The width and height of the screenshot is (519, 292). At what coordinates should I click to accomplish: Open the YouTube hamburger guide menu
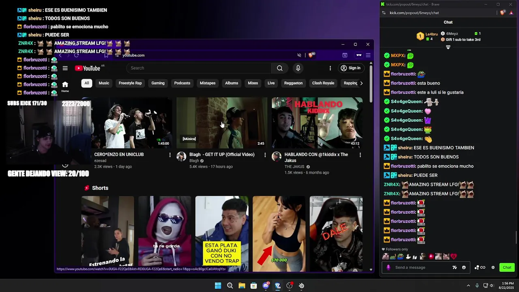click(65, 68)
